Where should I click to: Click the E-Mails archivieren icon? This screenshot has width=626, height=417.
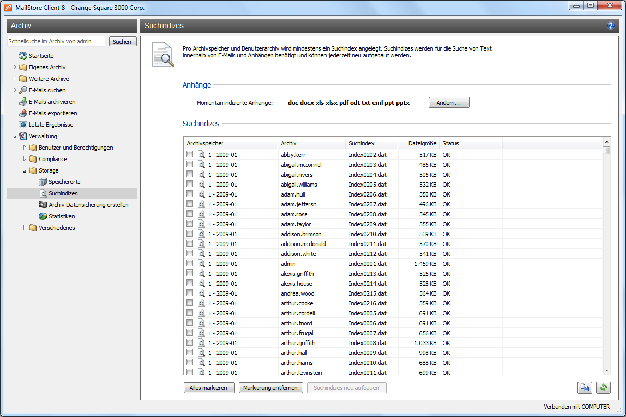coord(23,102)
